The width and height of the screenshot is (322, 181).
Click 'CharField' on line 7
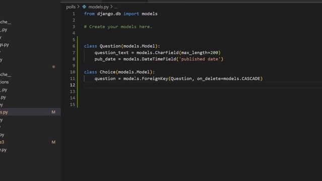pyautogui.click(x=167, y=53)
